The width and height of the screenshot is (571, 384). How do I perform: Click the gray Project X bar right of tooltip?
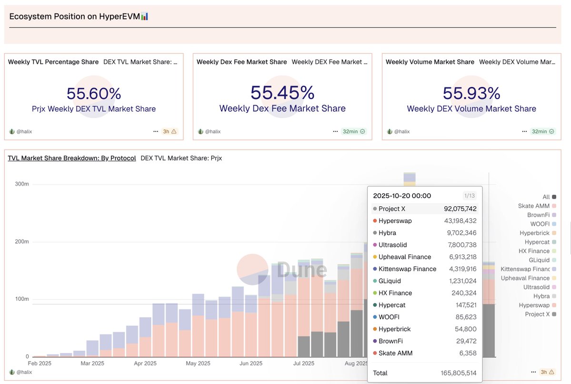tap(489, 331)
